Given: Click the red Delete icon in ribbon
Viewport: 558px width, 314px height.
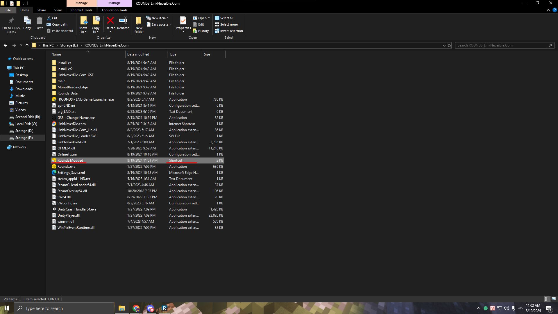Looking at the screenshot, I should [x=110, y=21].
